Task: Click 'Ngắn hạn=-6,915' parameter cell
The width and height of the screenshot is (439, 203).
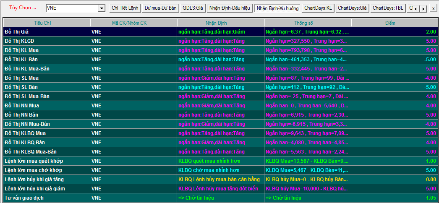Action: click(308, 124)
